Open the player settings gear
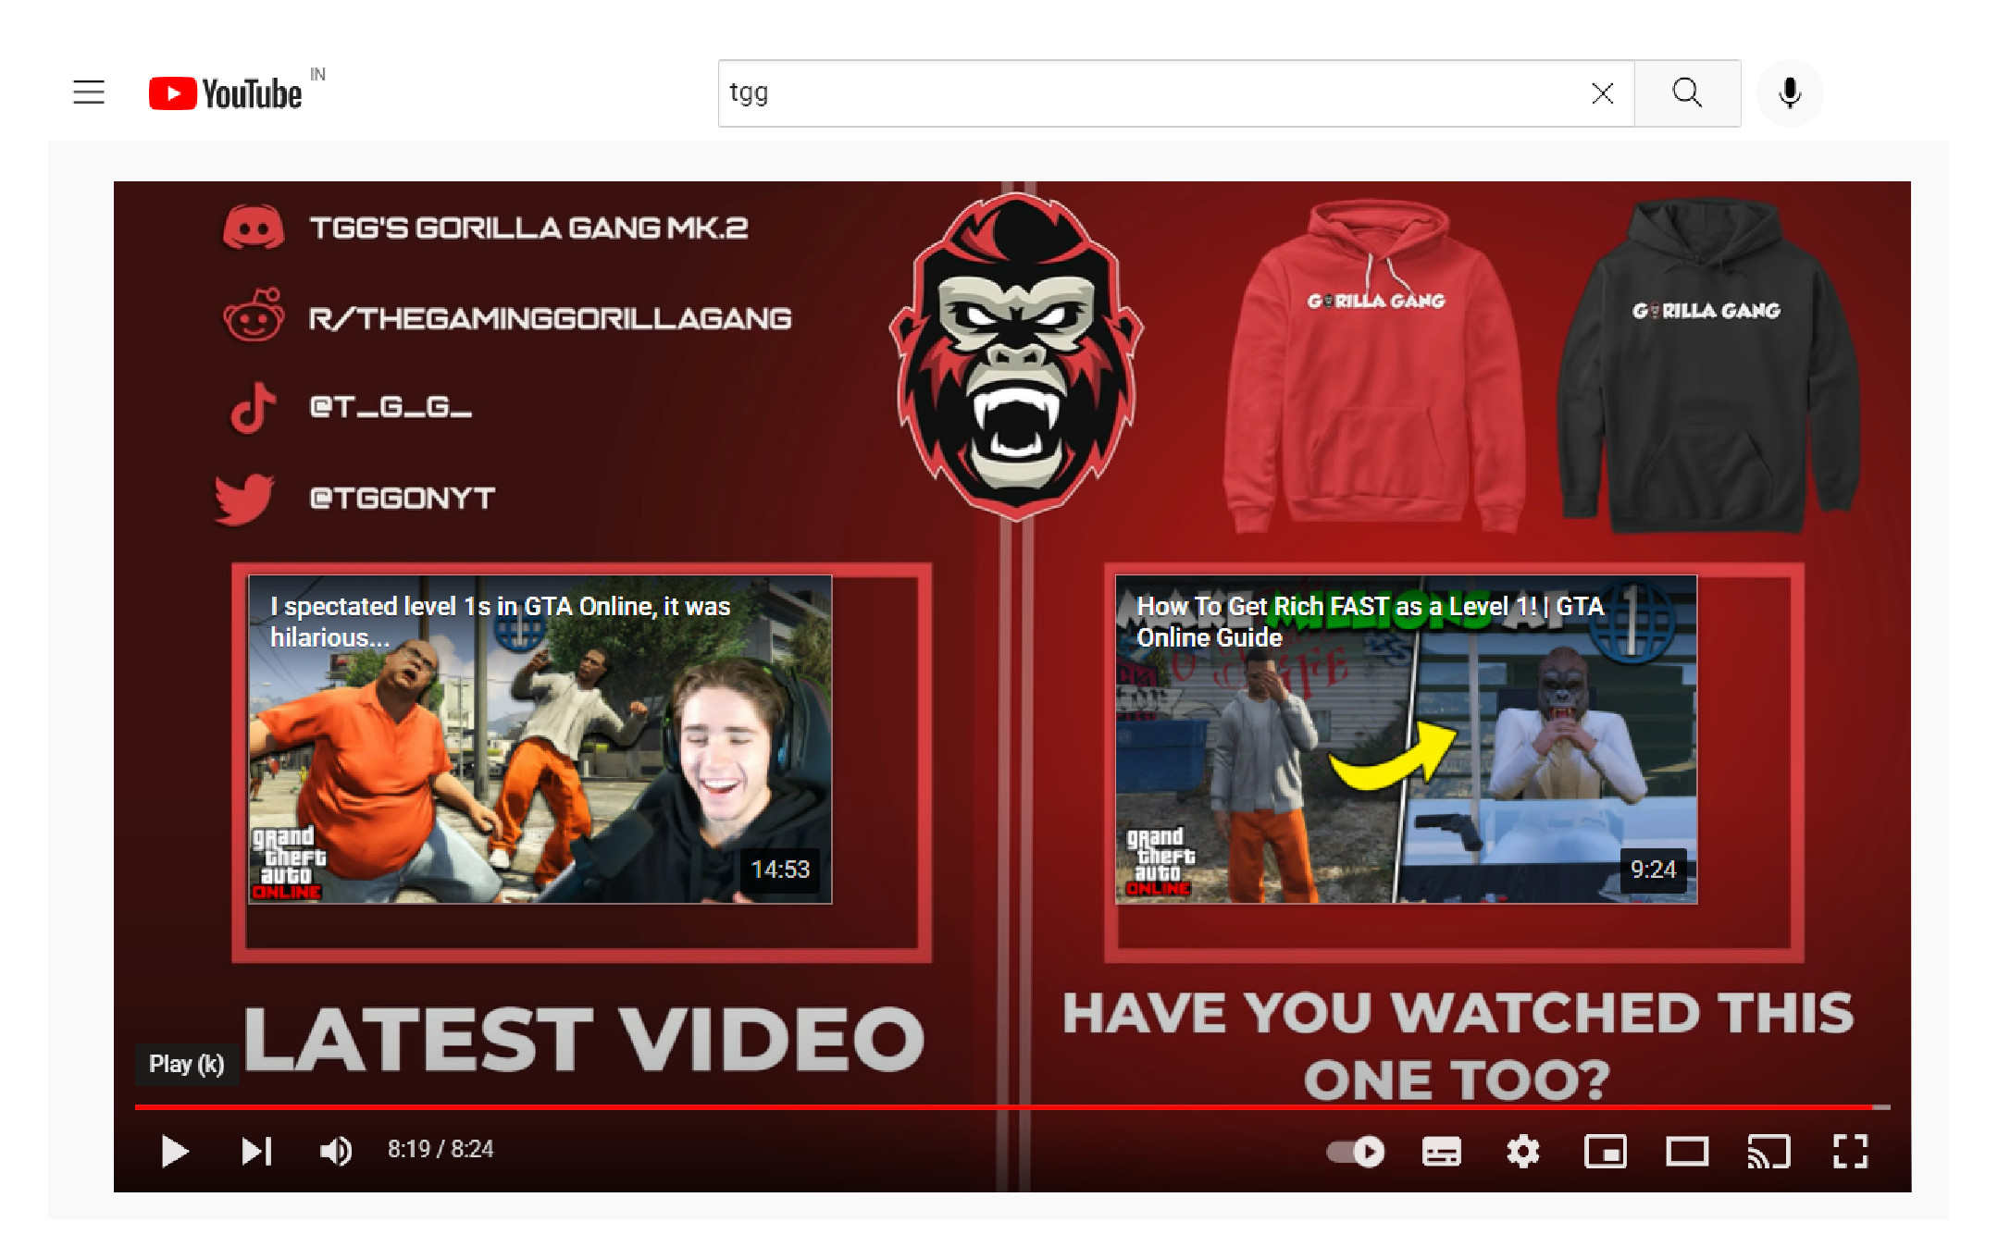Screen dimensions: 1998x1259 (x=1522, y=1152)
